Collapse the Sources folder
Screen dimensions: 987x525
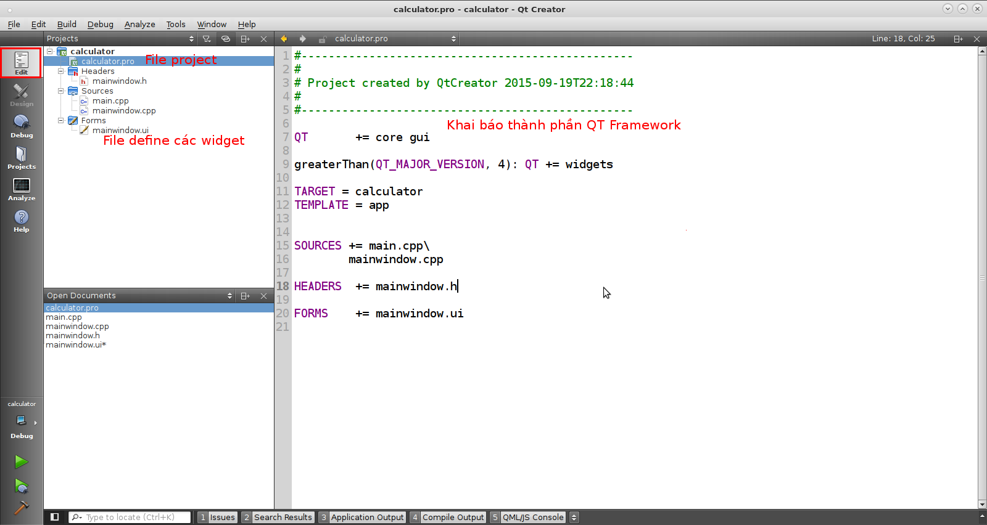pyautogui.click(x=61, y=91)
